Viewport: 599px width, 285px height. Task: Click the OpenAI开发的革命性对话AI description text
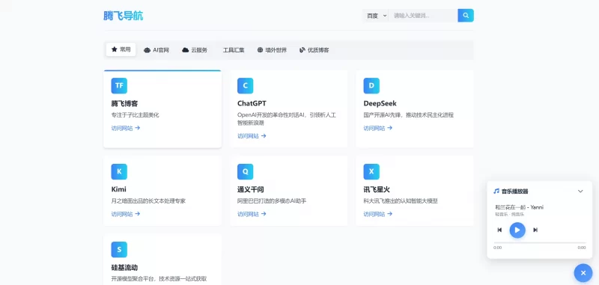click(x=287, y=119)
